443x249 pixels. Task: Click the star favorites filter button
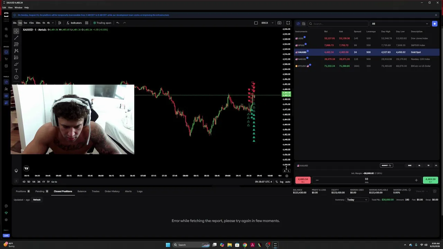click(x=435, y=24)
